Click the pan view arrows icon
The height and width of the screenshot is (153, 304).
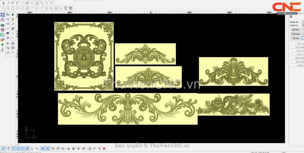coord(8,43)
